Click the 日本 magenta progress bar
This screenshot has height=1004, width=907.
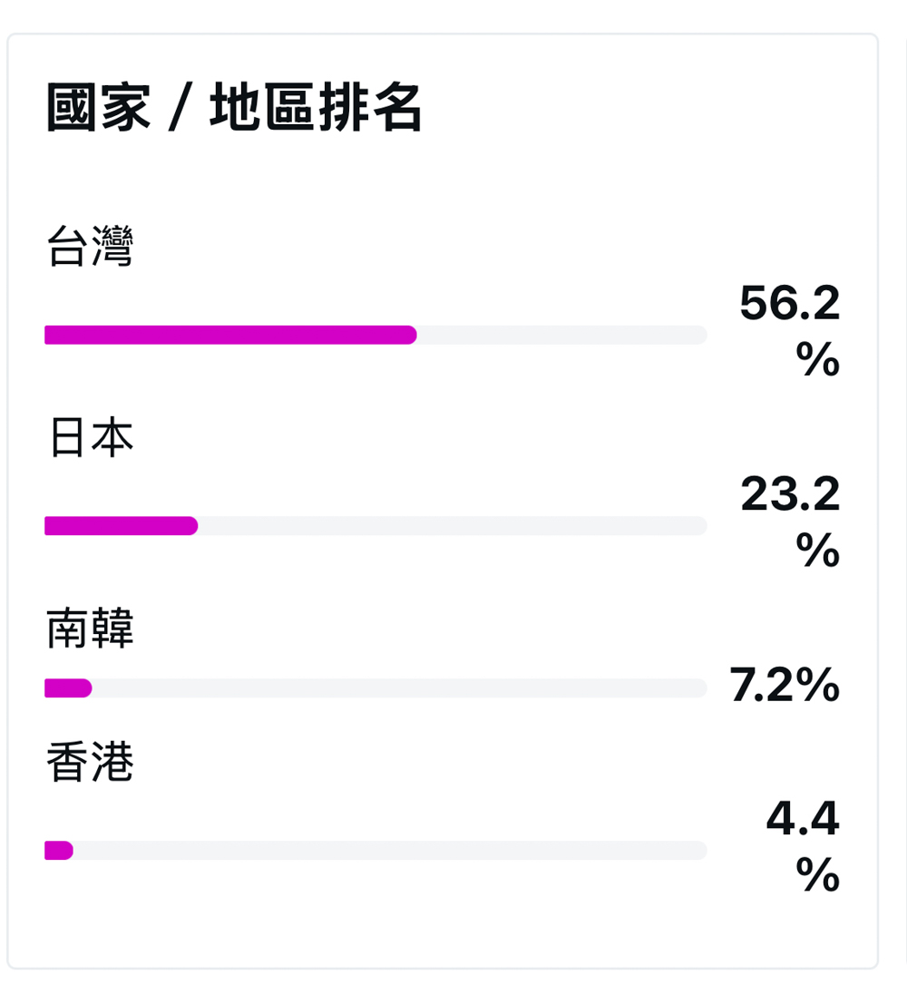point(121,526)
